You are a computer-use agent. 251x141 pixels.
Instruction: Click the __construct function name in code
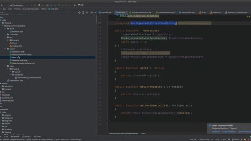149,31
